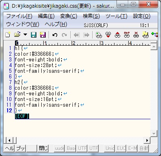Click the 自動 function key button

click(144, 148)
